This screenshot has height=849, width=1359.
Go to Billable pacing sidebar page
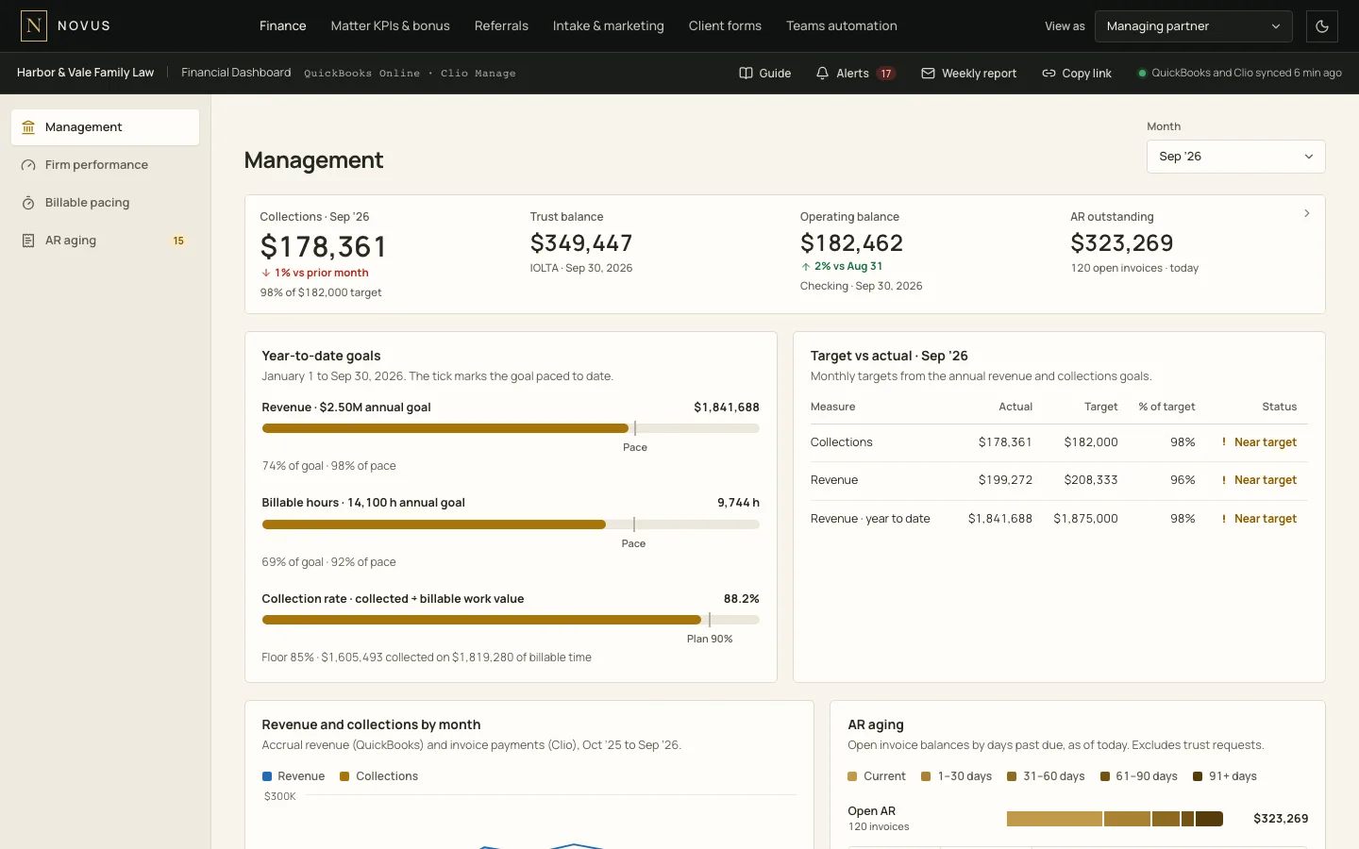[105, 203]
